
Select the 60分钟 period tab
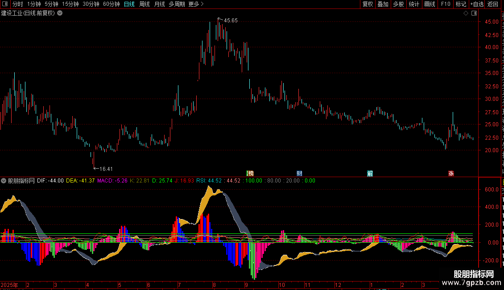112,4
